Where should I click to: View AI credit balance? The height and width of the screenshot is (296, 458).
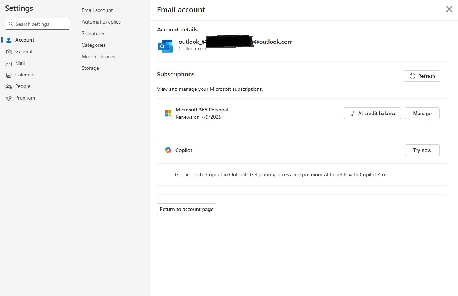click(x=372, y=113)
